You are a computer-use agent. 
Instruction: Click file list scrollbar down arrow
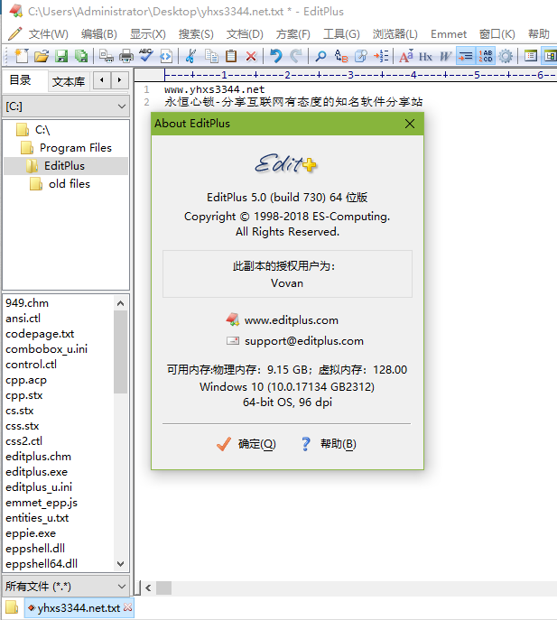point(121,563)
